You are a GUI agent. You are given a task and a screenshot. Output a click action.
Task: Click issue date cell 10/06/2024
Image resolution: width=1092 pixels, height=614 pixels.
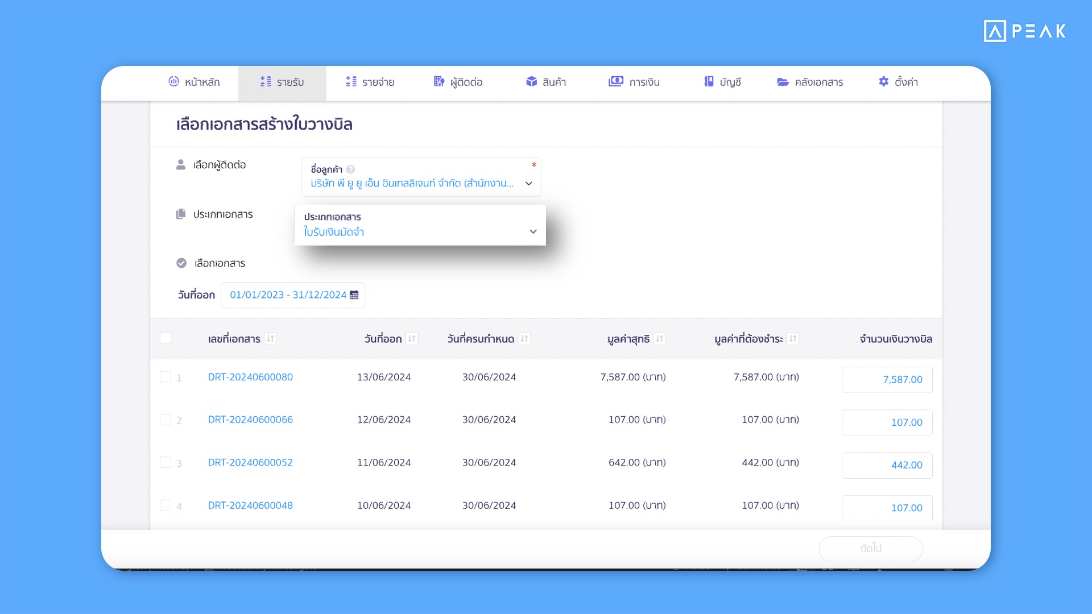tap(384, 505)
